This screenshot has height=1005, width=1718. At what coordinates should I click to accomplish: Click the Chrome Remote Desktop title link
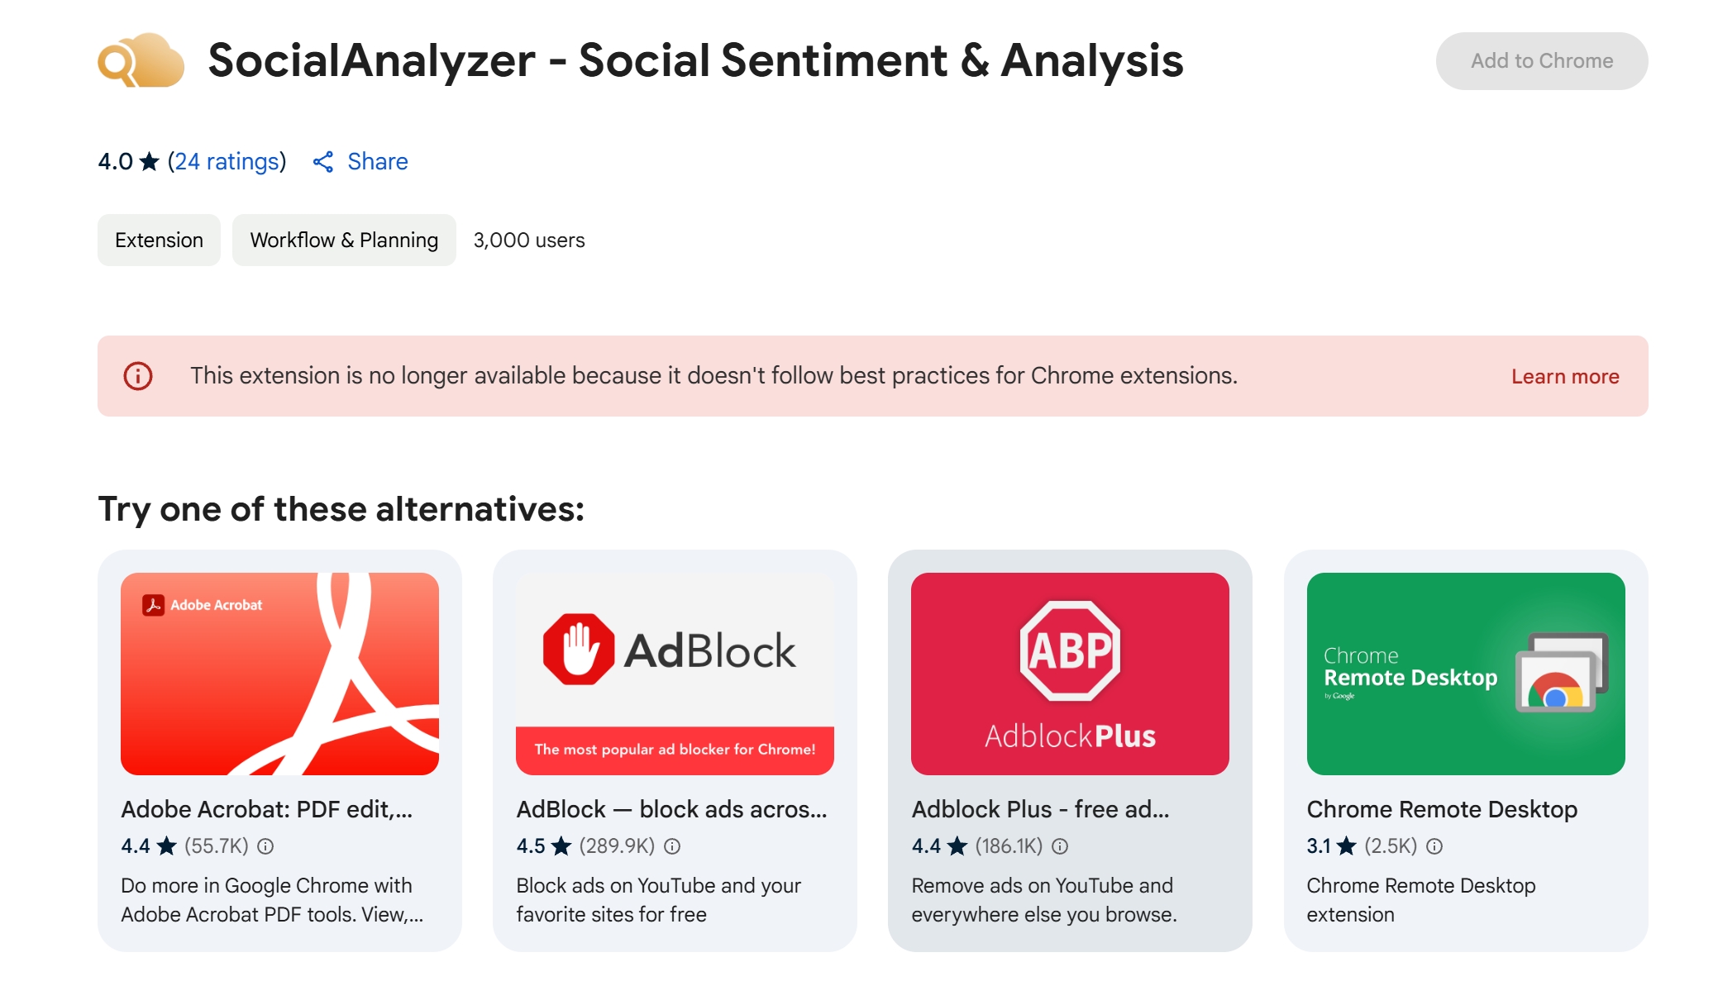(1441, 809)
